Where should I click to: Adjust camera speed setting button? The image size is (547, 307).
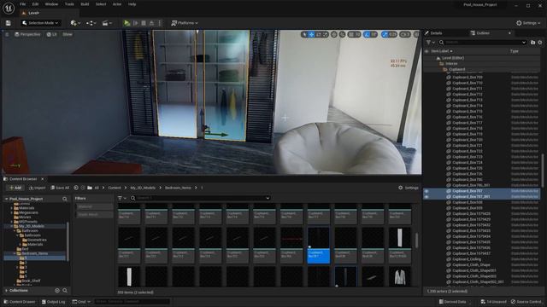pos(404,34)
